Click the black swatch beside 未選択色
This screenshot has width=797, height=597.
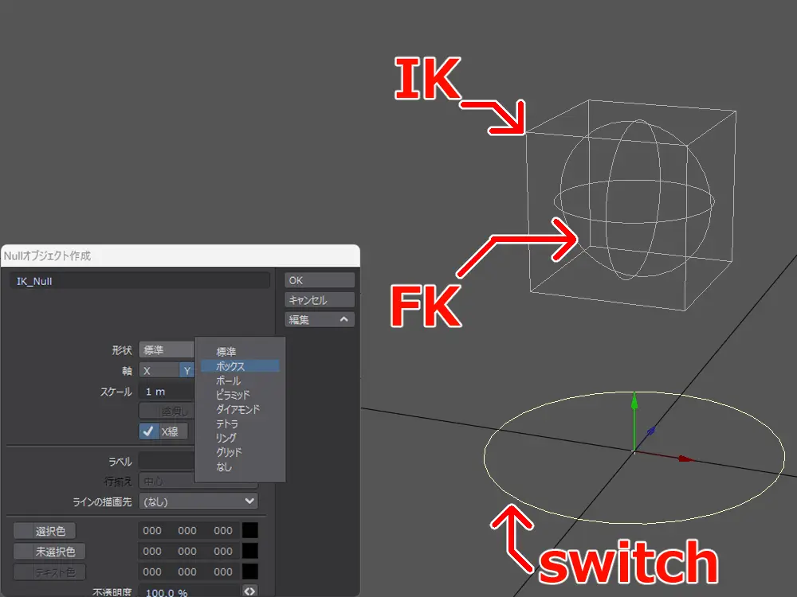click(x=250, y=551)
